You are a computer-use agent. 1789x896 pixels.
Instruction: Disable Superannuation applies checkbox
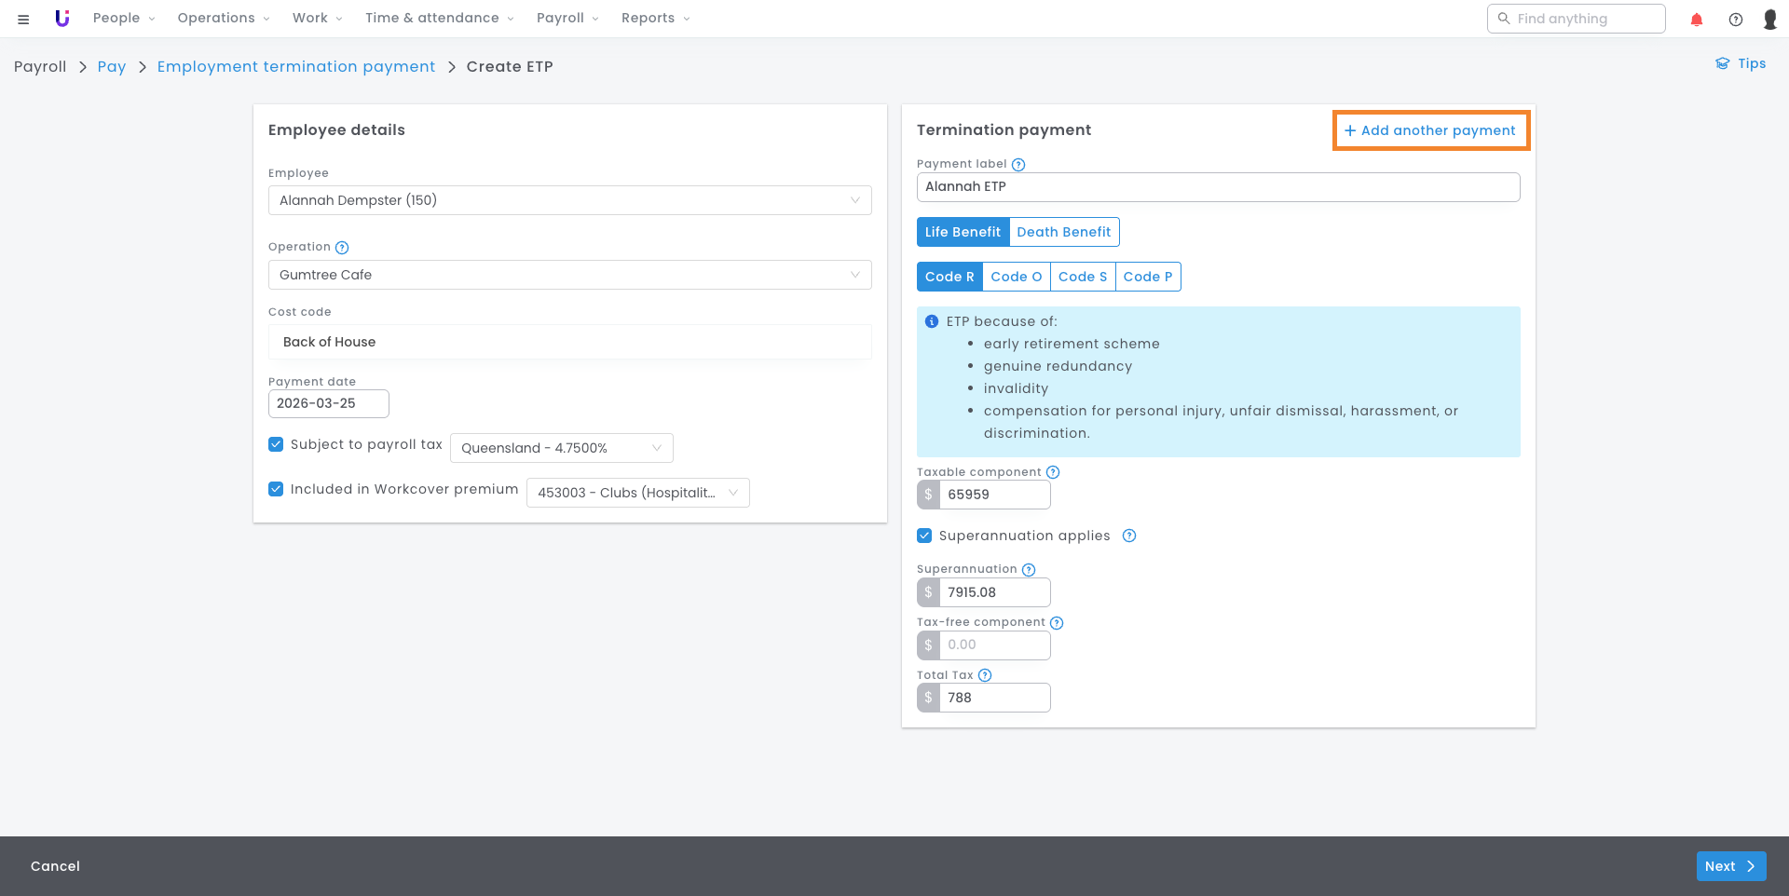924,536
